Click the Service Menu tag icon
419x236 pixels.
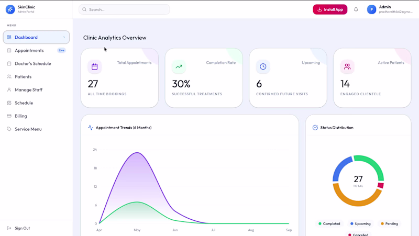9,129
